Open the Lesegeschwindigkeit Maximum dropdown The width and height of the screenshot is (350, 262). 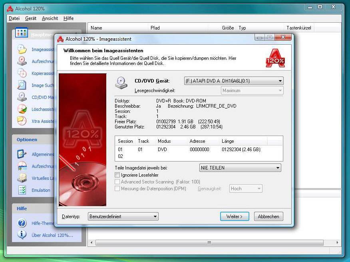click(x=252, y=91)
